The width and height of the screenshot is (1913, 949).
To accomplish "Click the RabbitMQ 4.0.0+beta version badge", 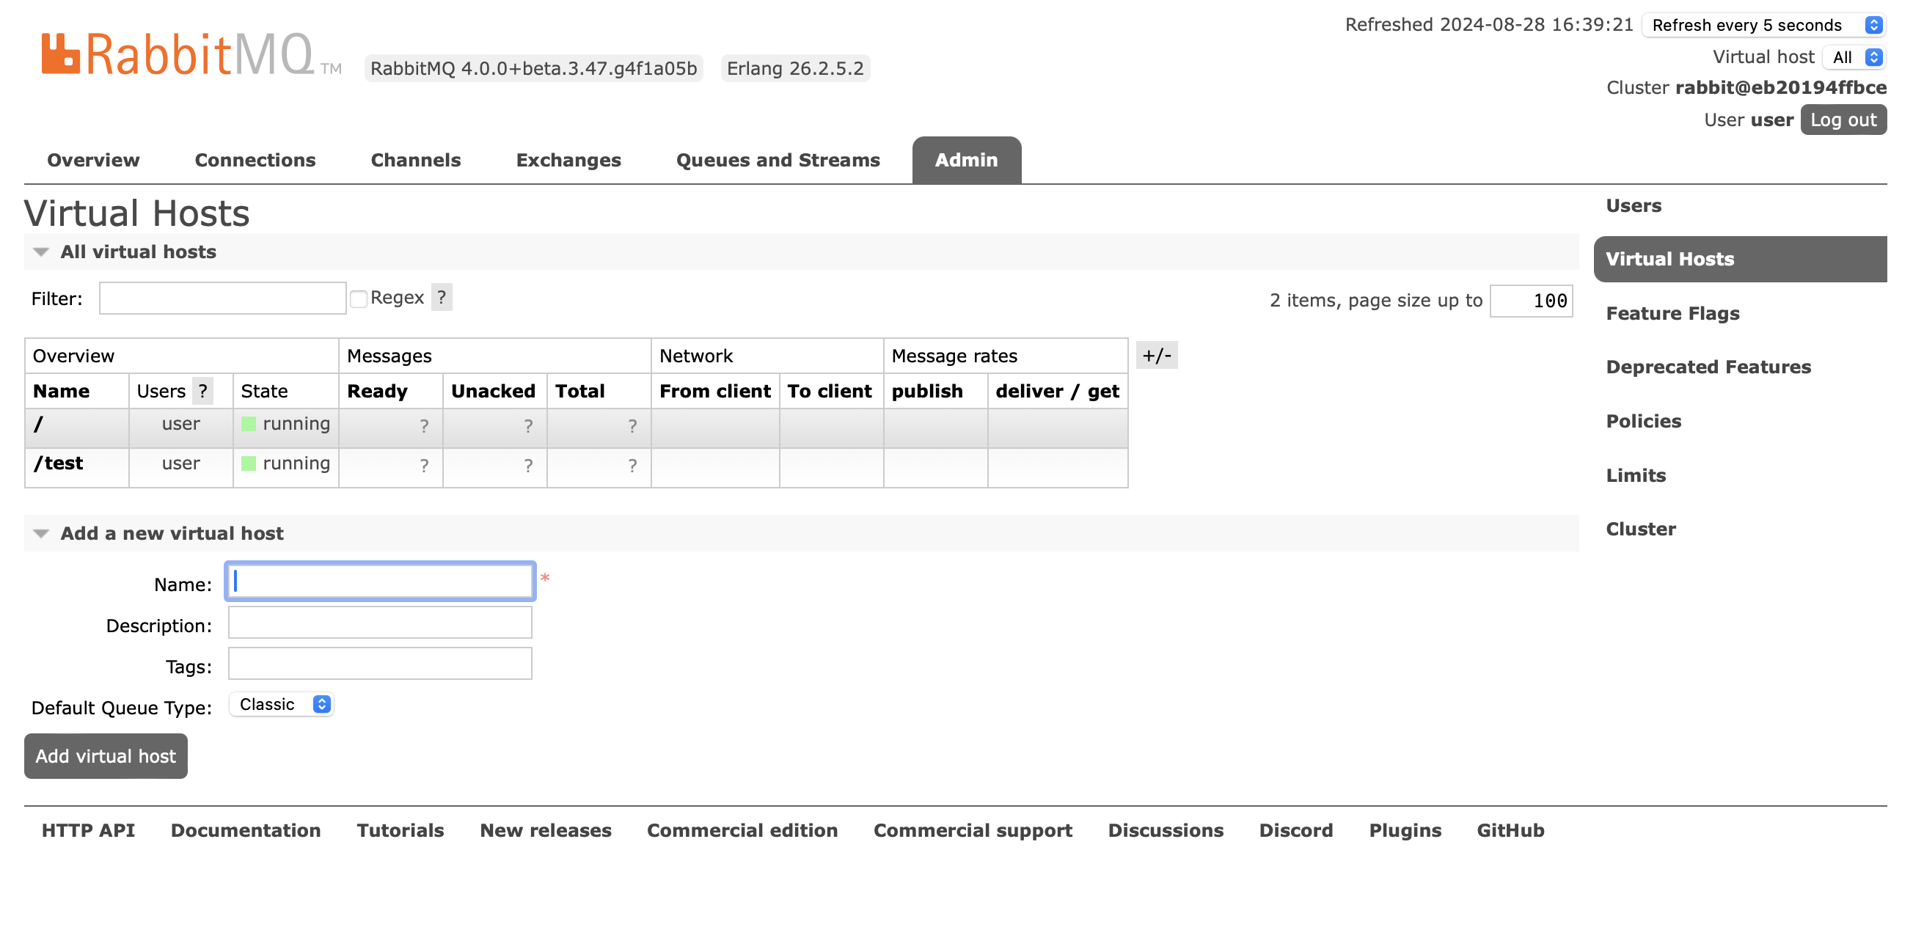I will coord(533,68).
